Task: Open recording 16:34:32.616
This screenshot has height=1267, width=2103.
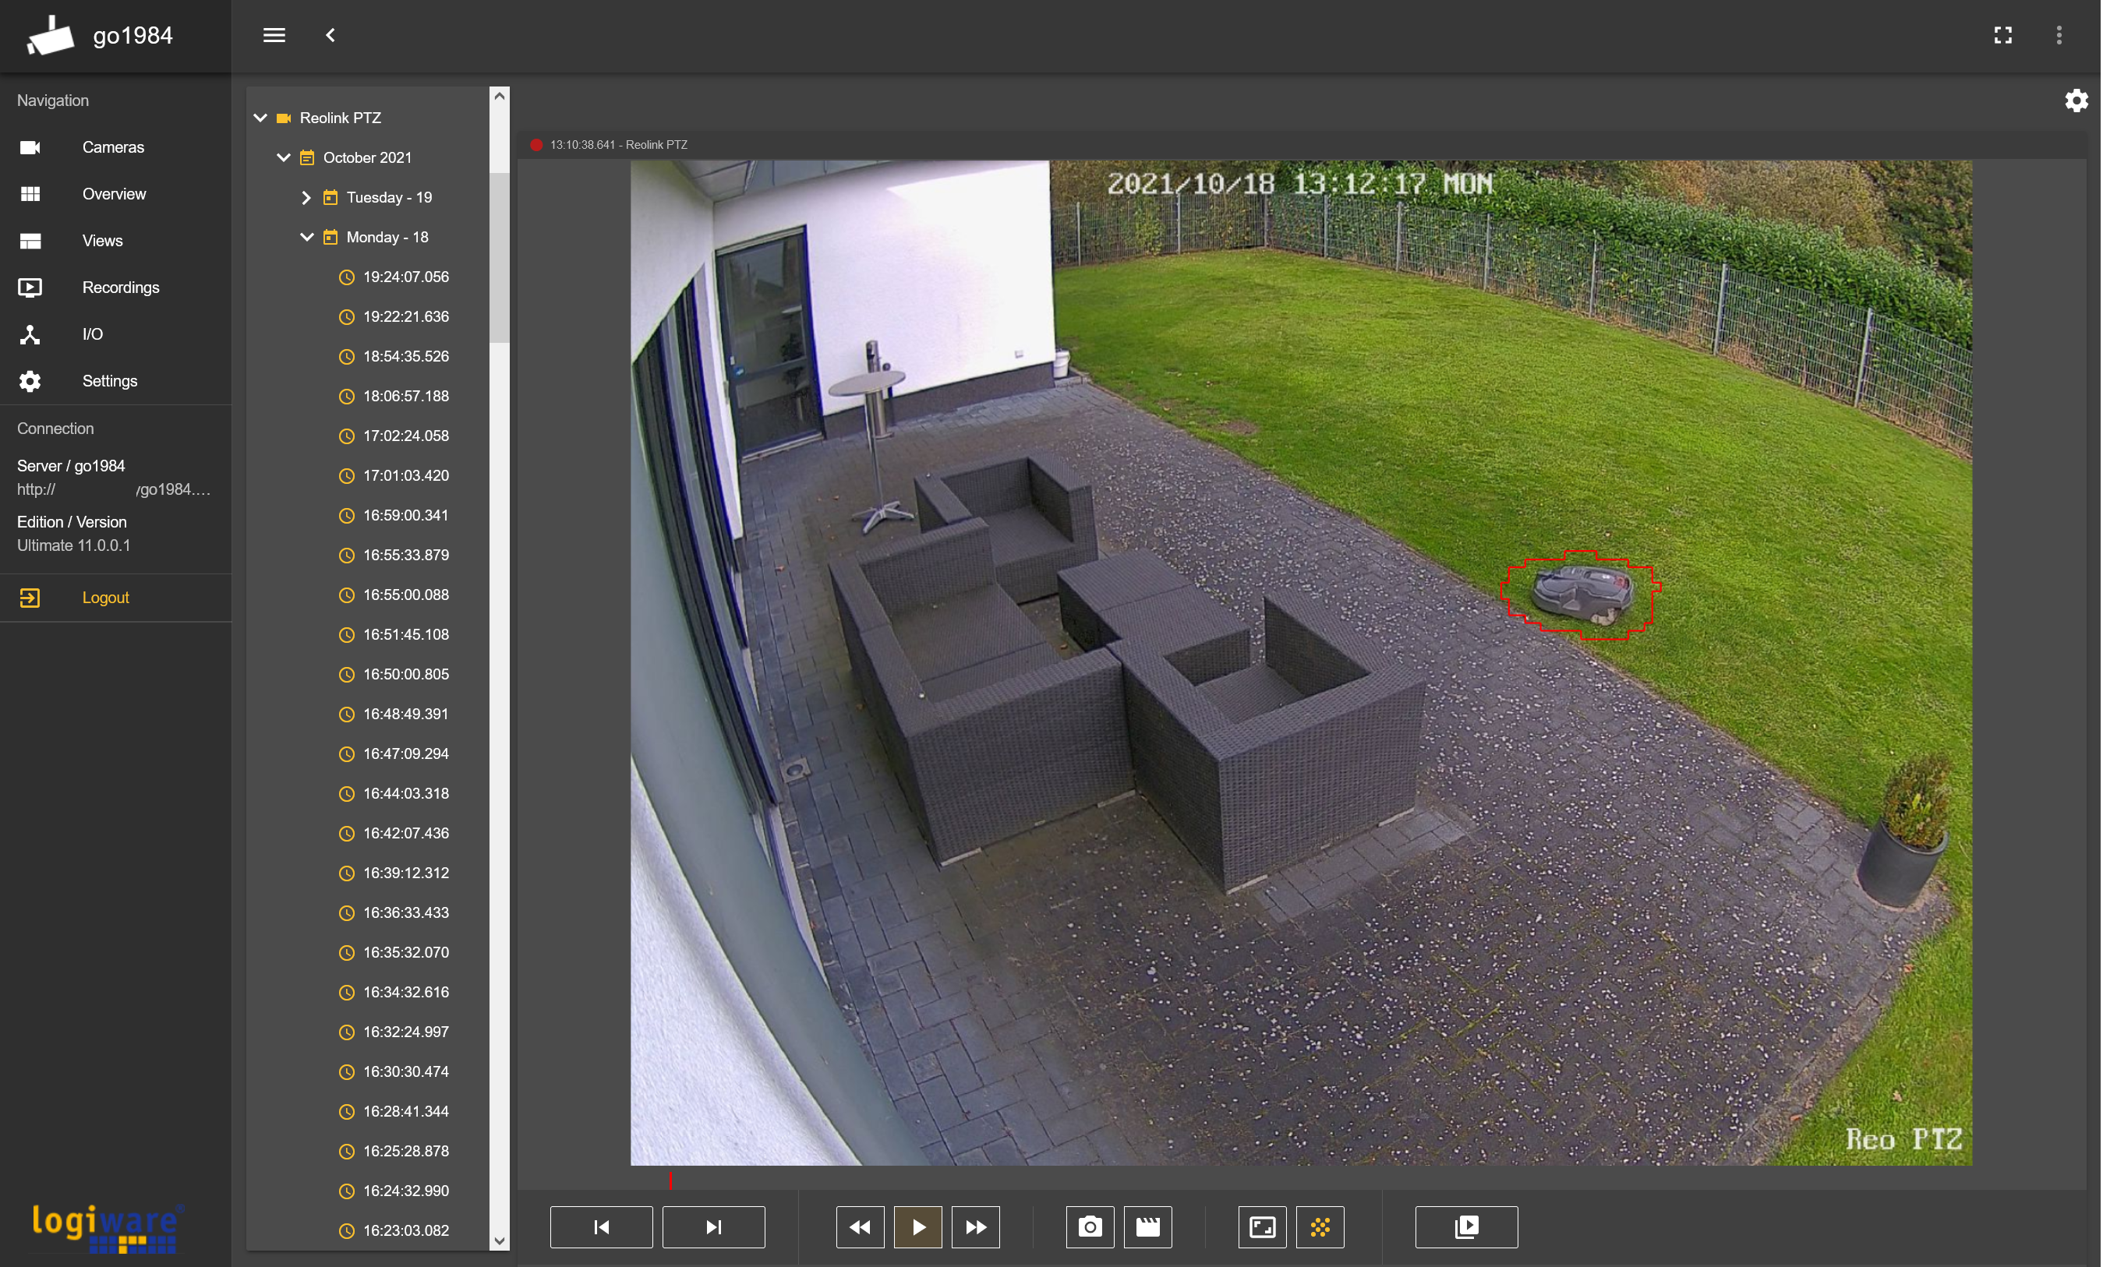Action: (x=405, y=991)
